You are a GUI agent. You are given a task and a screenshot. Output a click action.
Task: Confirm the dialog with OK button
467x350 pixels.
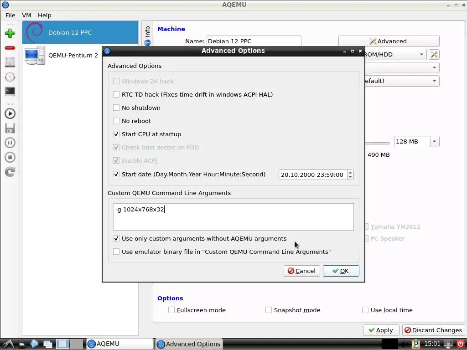[x=341, y=271]
